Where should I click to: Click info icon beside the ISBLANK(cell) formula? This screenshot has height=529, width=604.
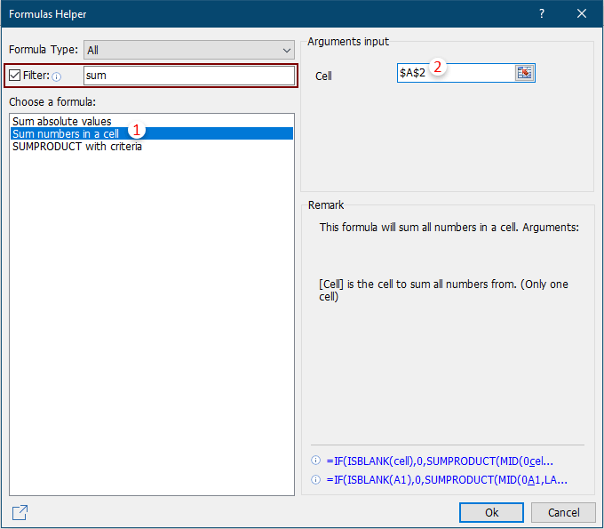[315, 461]
